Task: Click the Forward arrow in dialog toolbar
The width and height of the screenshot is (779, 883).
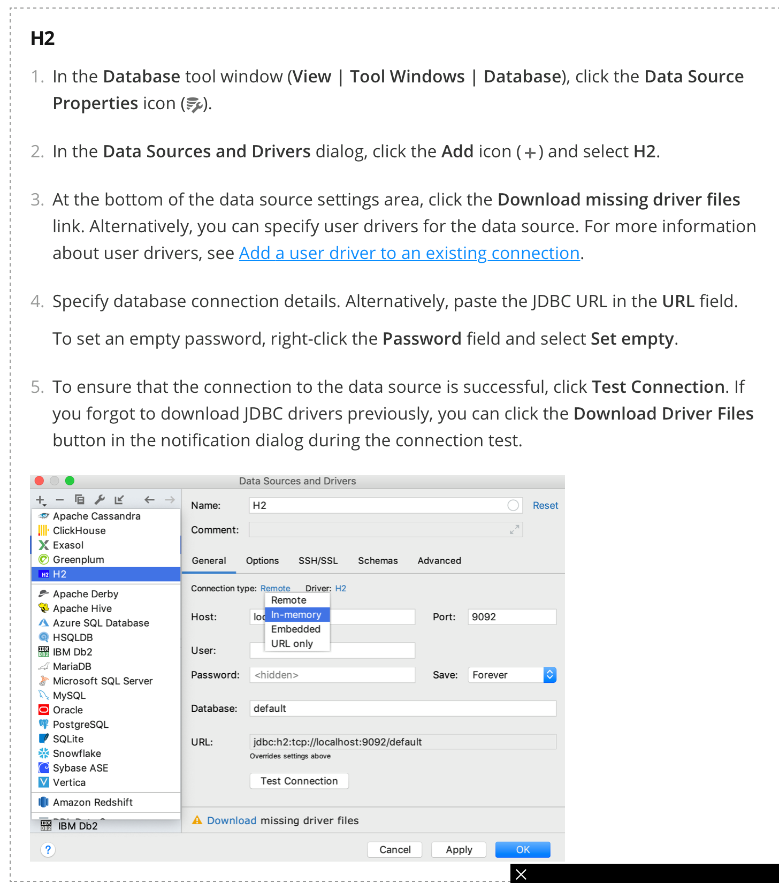Action: point(170,500)
